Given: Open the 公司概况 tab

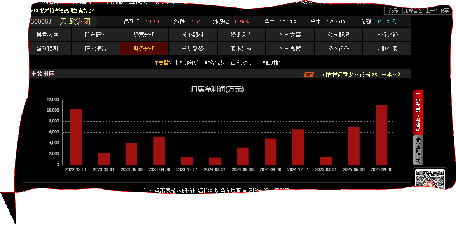Looking at the screenshot, I should 339,35.
